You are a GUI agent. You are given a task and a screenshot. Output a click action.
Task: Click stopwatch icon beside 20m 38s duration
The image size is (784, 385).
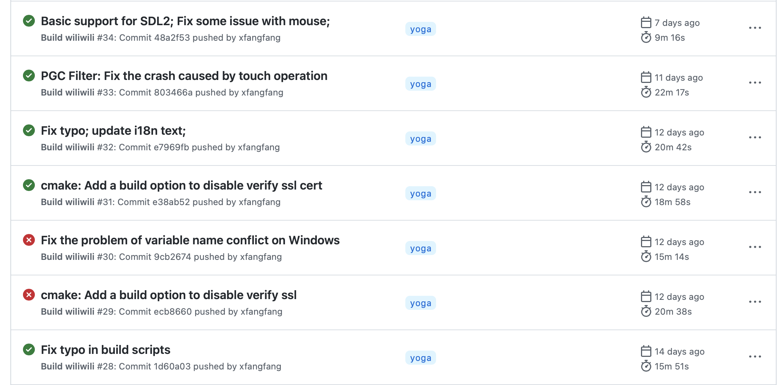click(x=646, y=311)
